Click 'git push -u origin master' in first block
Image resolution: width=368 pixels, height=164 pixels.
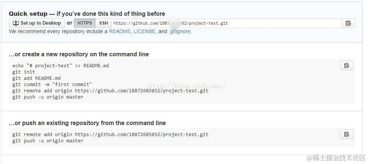point(48,97)
